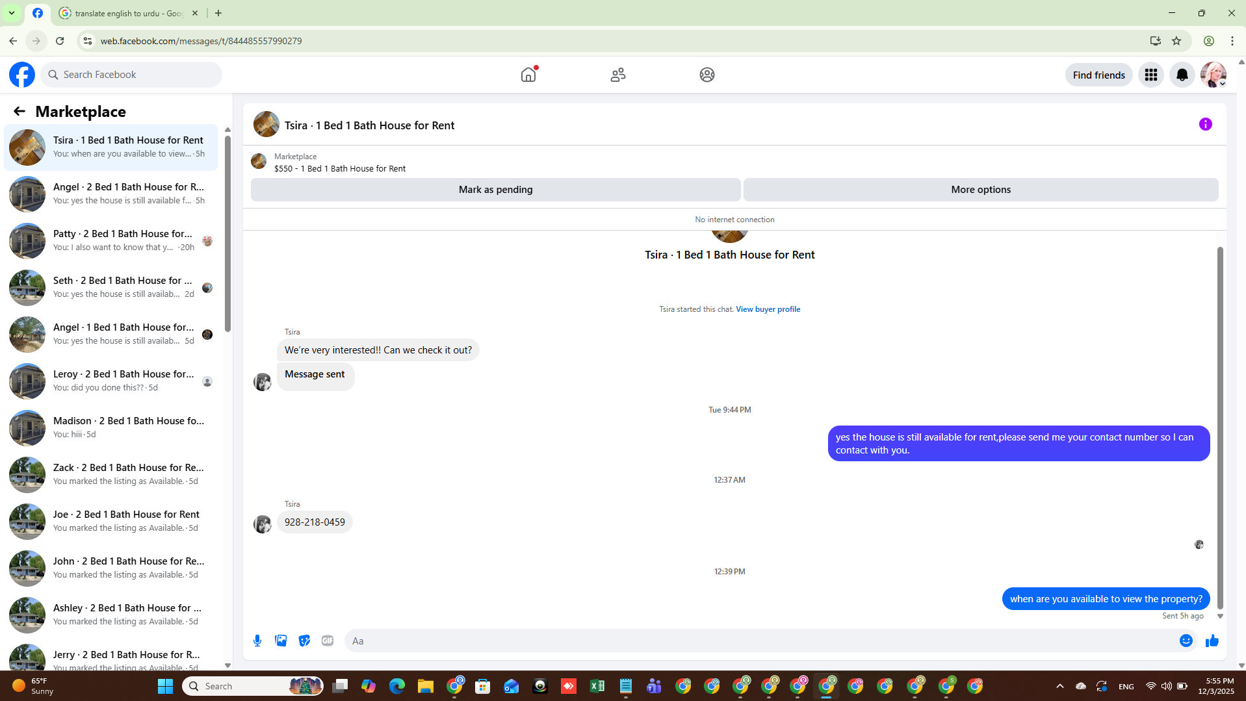Open the GIF picker
This screenshot has height=701, width=1246.
(x=328, y=641)
